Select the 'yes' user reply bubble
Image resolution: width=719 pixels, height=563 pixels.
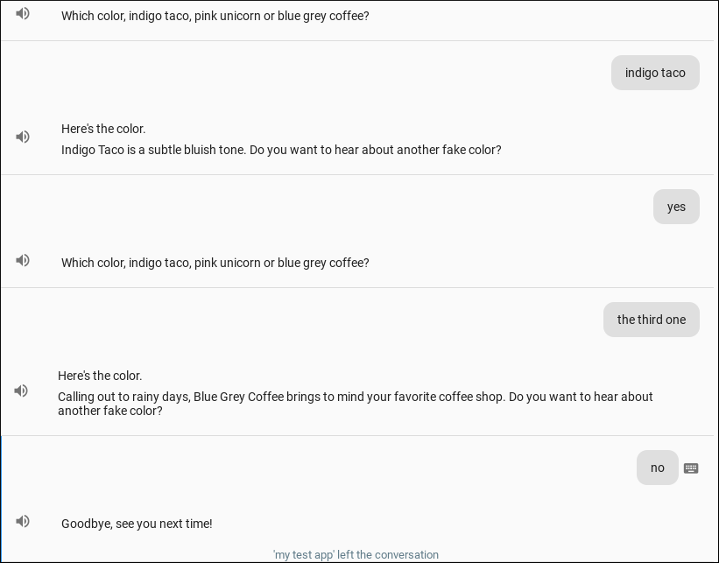(676, 207)
